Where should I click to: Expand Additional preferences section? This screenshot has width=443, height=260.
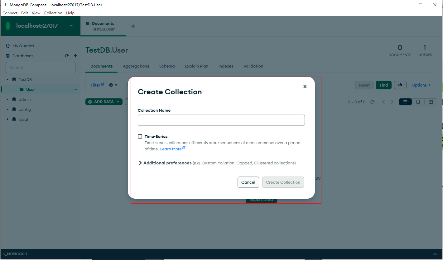click(x=140, y=163)
